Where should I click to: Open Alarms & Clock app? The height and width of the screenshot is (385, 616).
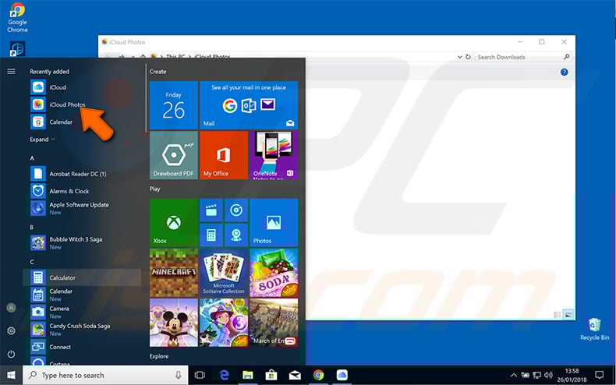pyautogui.click(x=84, y=191)
